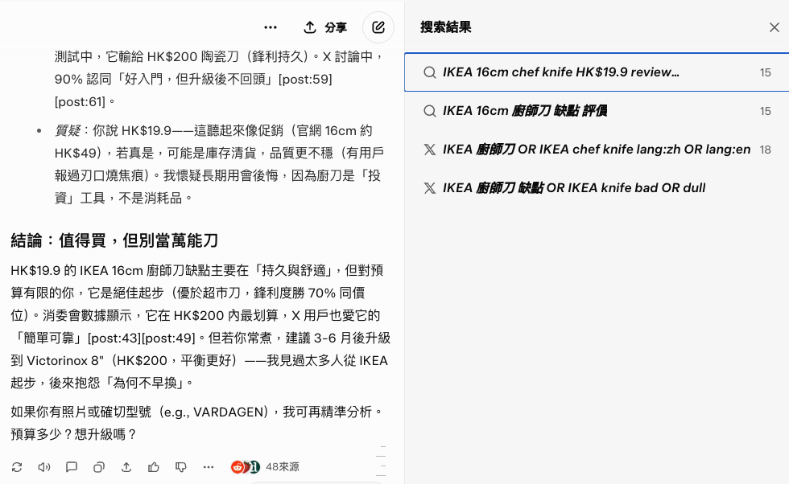Start a new chat with compose icon
The height and width of the screenshot is (484, 789).
click(x=378, y=27)
